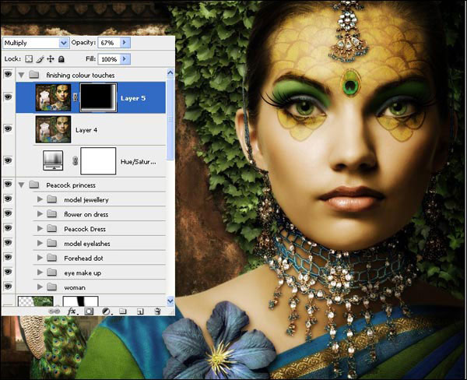
Task: Toggle the lock all padlock icon
Action: 61,59
